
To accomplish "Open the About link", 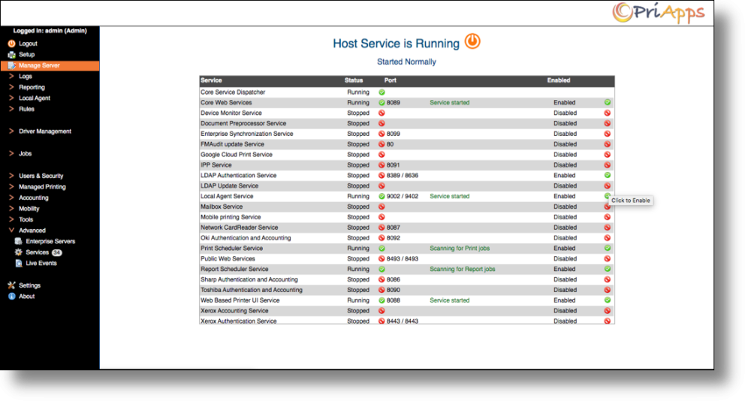I will click(x=27, y=297).
